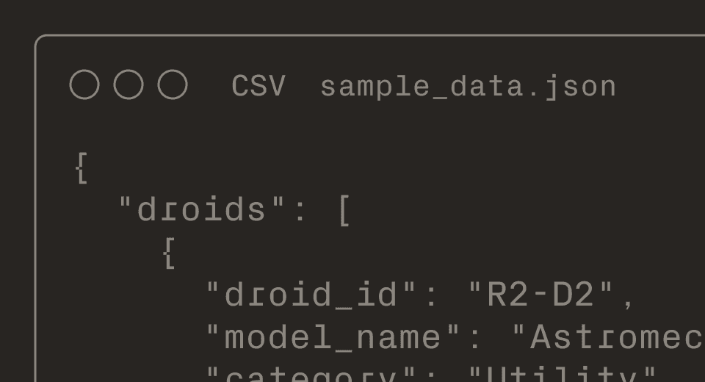Place cursor on colon after "droids"
Image resolution: width=705 pixels, height=382 pixels.
tap(300, 212)
